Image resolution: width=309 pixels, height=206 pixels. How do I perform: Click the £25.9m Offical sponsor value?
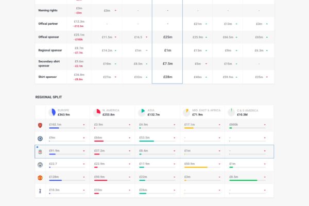pos(198,37)
